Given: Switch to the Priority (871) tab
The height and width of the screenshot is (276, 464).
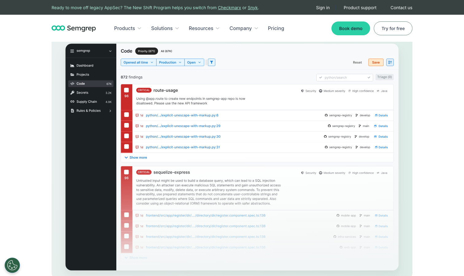Looking at the screenshot, I should point(146,51).
